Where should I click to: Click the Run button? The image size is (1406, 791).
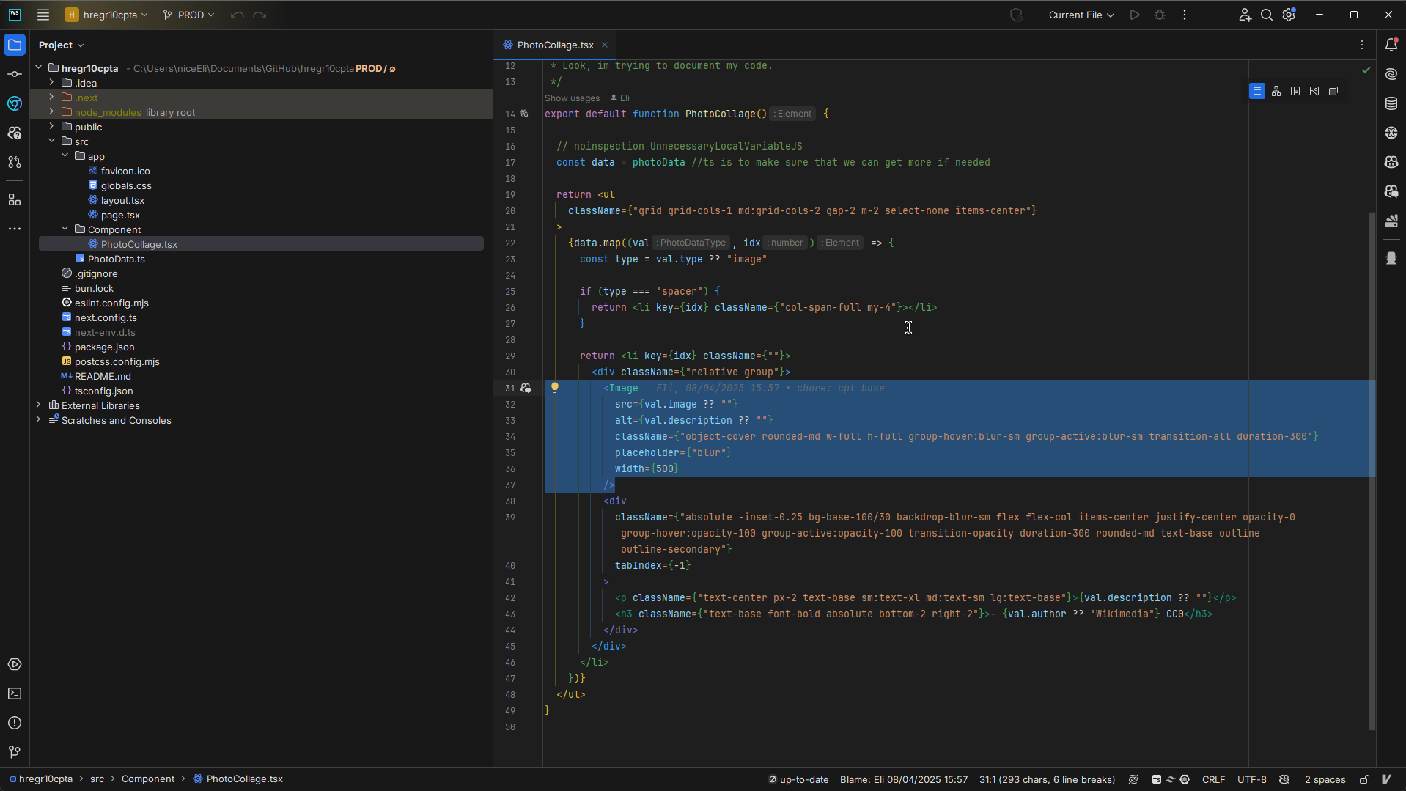1135,15
